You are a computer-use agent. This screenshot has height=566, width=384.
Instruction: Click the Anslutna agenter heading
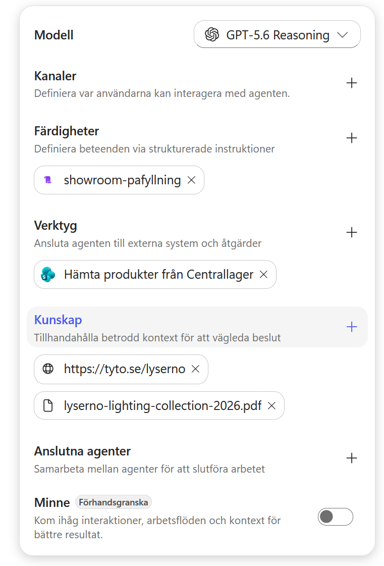(82, 451)
